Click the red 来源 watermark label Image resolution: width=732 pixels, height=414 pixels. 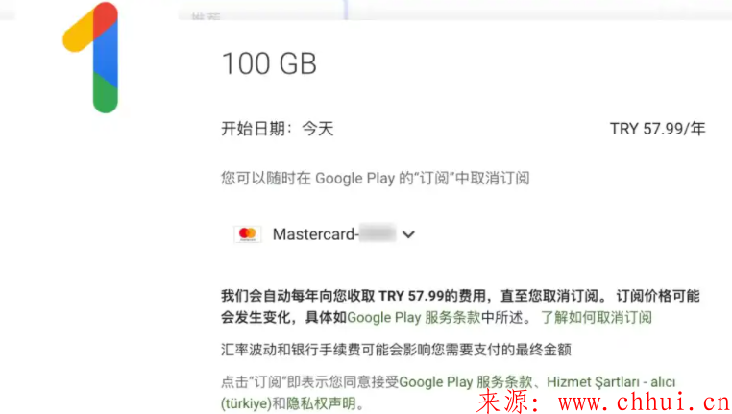(x=503, y=402)
